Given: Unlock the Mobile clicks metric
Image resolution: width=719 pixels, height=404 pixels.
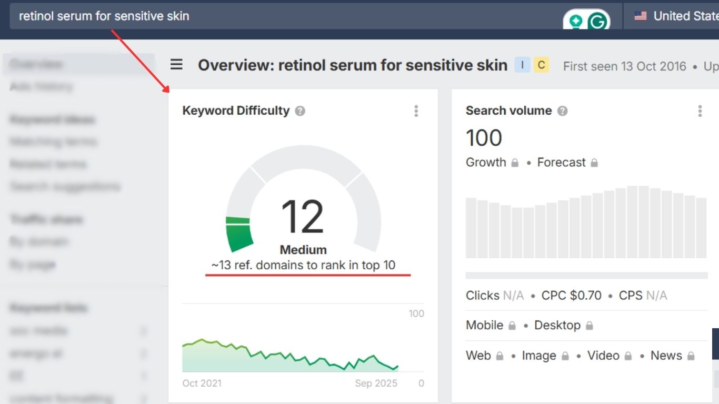Looking at the screenshot, I should tap(512, 325).
